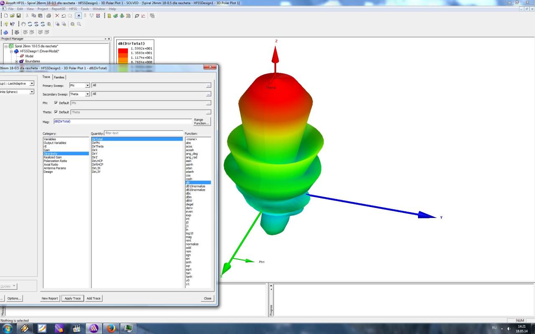Select dB10normalize in the Function list
This screenshot has width=535, height=334.
(196, 186)
